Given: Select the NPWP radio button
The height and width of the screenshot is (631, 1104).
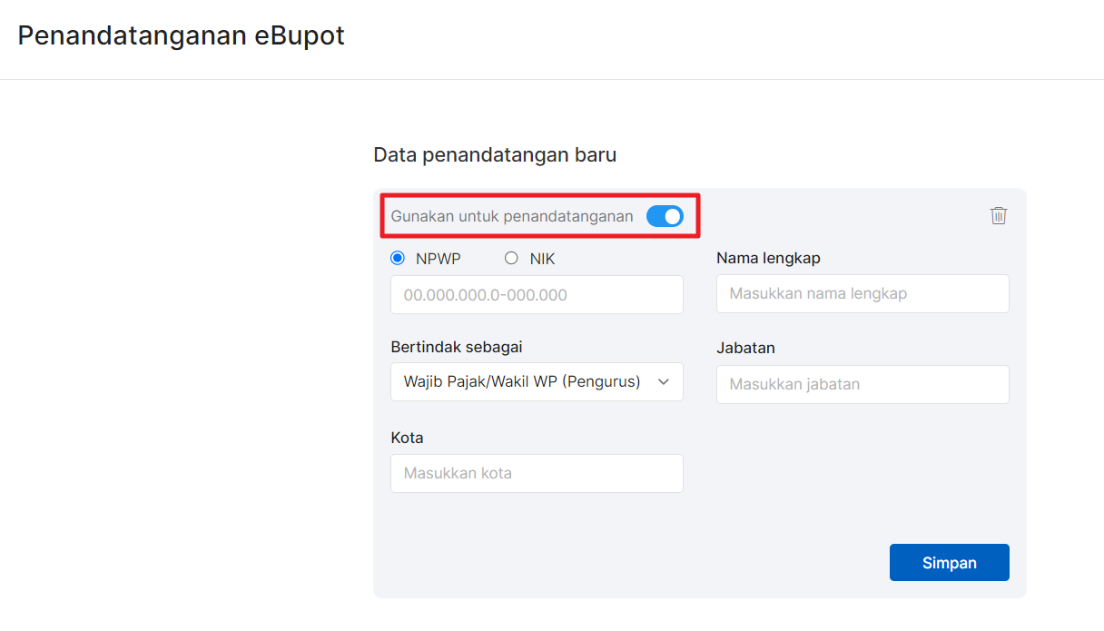Looking at the screenshot, I should point(398,259).
